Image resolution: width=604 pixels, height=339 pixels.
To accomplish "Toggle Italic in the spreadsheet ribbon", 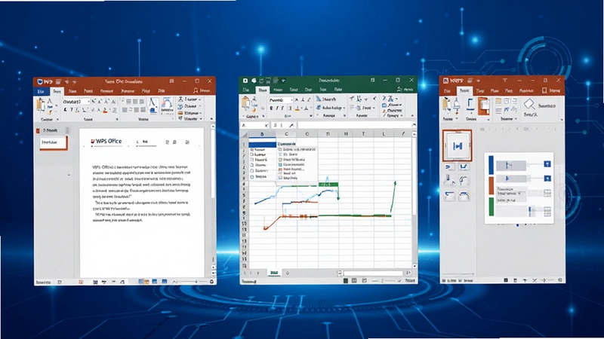I will [277, 108].
